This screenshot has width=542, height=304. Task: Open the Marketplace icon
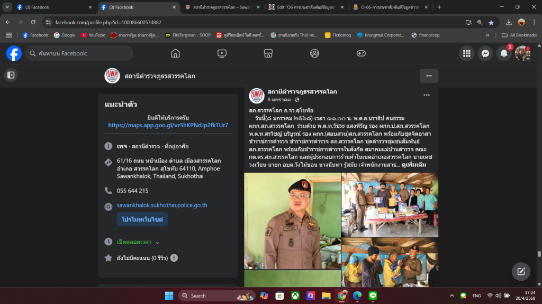pos(268,53)
